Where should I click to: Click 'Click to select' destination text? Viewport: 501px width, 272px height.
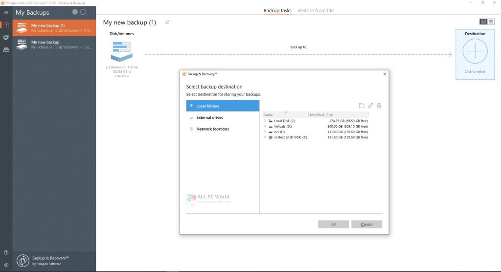475,71
